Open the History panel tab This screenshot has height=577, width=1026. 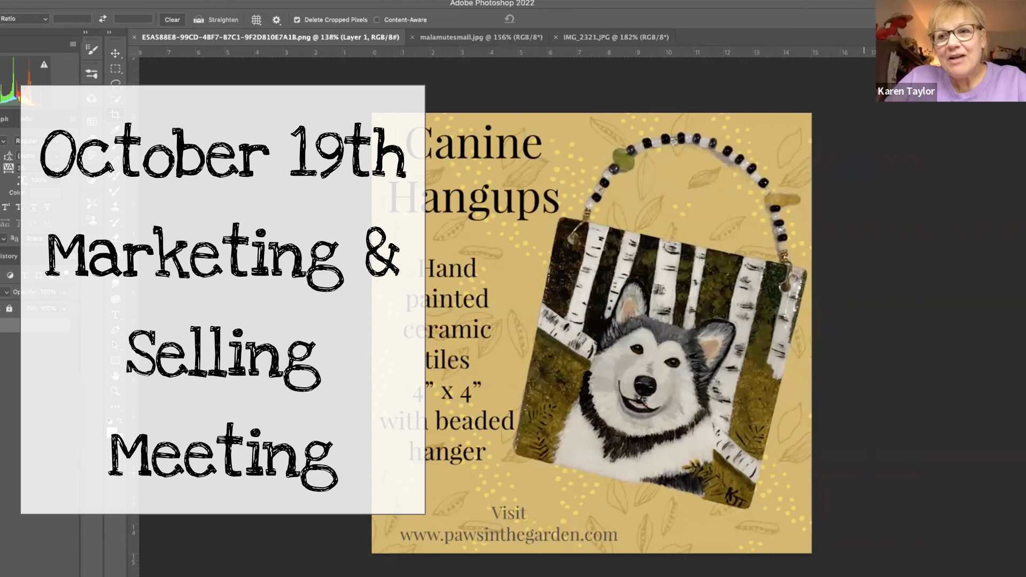click(x=9, y=256)
